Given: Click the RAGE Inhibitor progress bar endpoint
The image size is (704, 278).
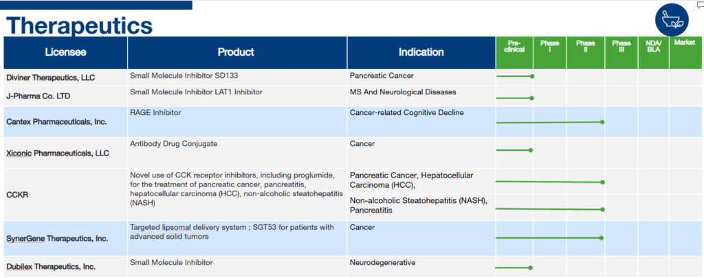Looking at the screenshot, I should (602, 122).
